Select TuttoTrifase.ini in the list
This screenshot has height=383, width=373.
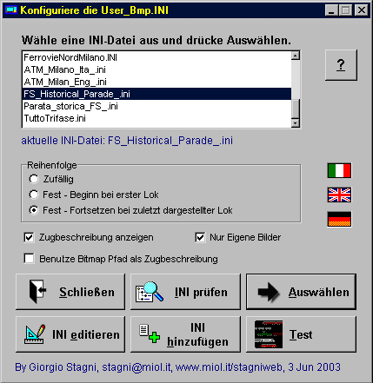tap(157, 118)
